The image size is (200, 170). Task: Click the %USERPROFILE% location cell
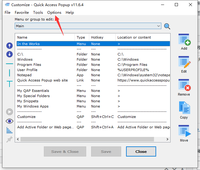(x=133, y=70)
